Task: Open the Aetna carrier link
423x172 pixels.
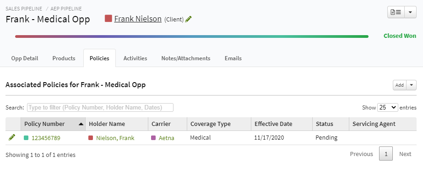Action: tap(167, 138)
